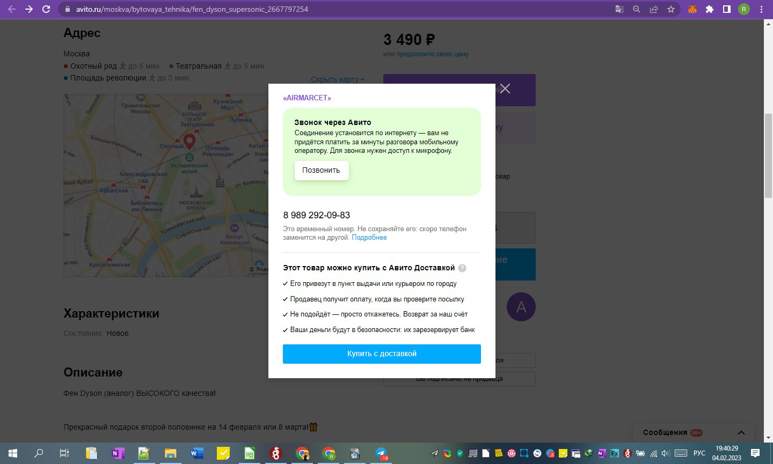
Task: Open File Explorer from taskbar
Action: (x=170, y=453)
